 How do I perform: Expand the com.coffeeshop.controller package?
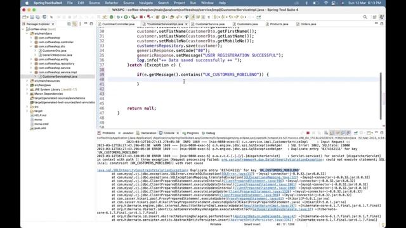31,42
